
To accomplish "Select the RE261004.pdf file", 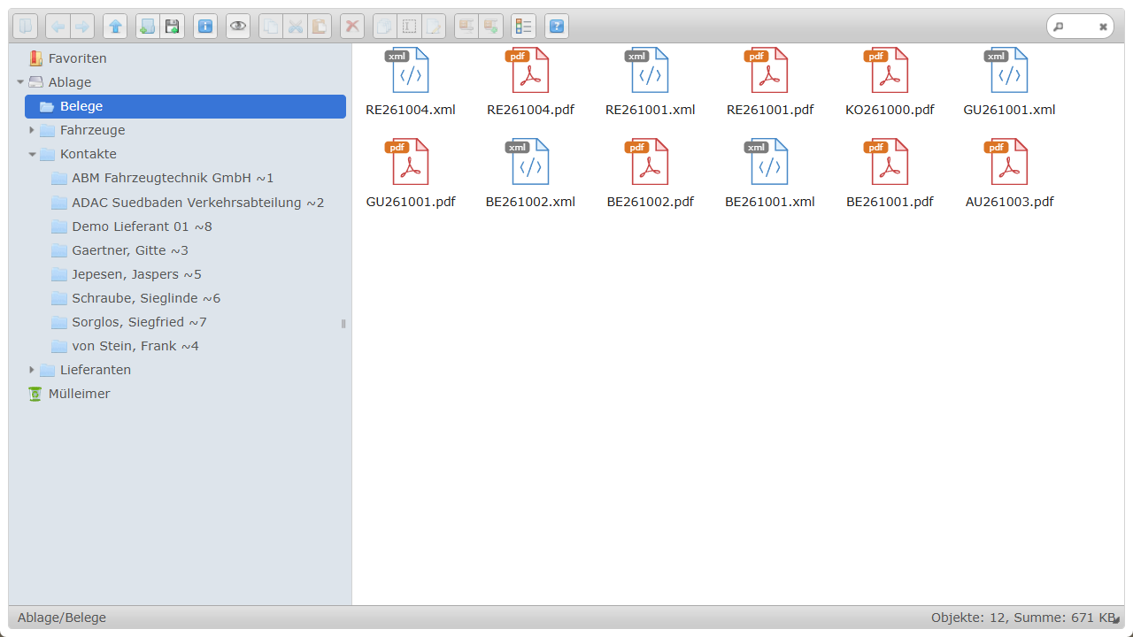I will coord(530,81).
